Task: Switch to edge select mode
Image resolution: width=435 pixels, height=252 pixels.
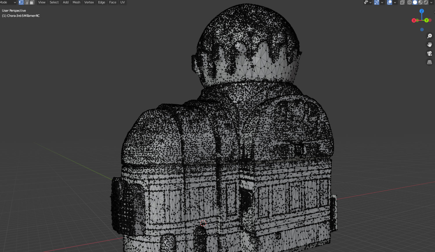Action: pyautogui.click(x=27, y=2)
